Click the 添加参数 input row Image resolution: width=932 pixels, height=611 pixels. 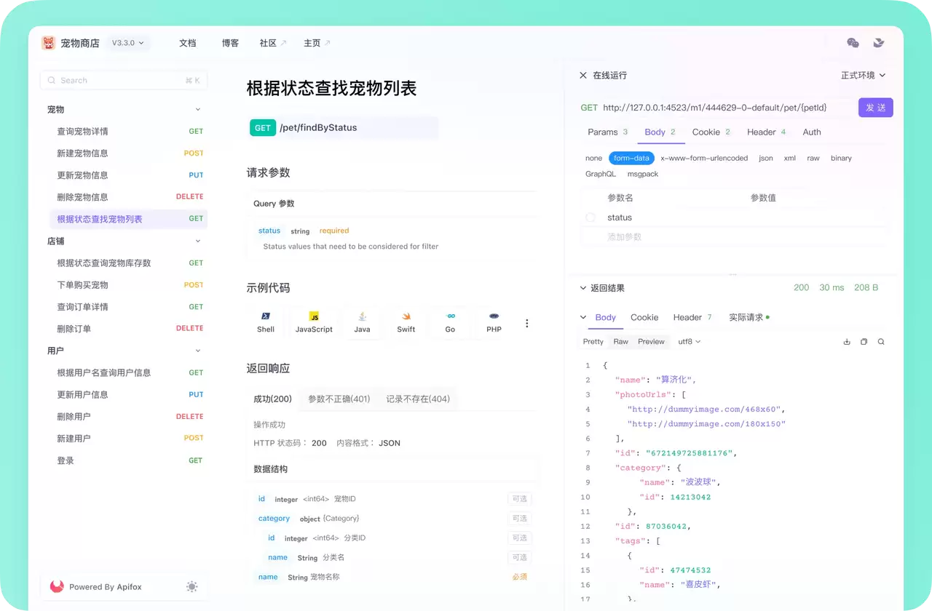click(735, 237)
